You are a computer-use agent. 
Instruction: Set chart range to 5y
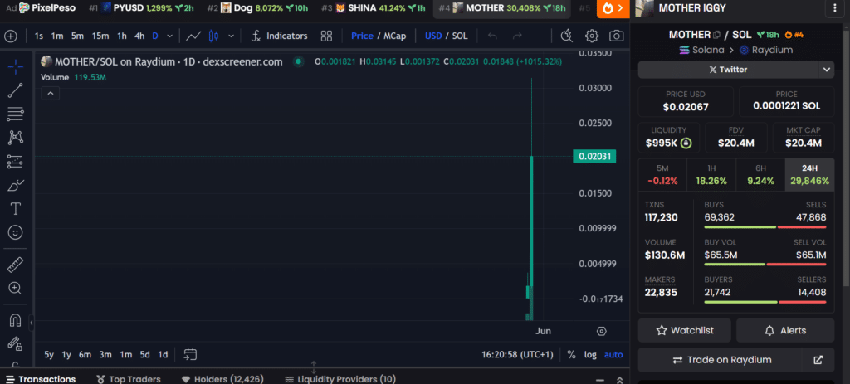(49, 355)
